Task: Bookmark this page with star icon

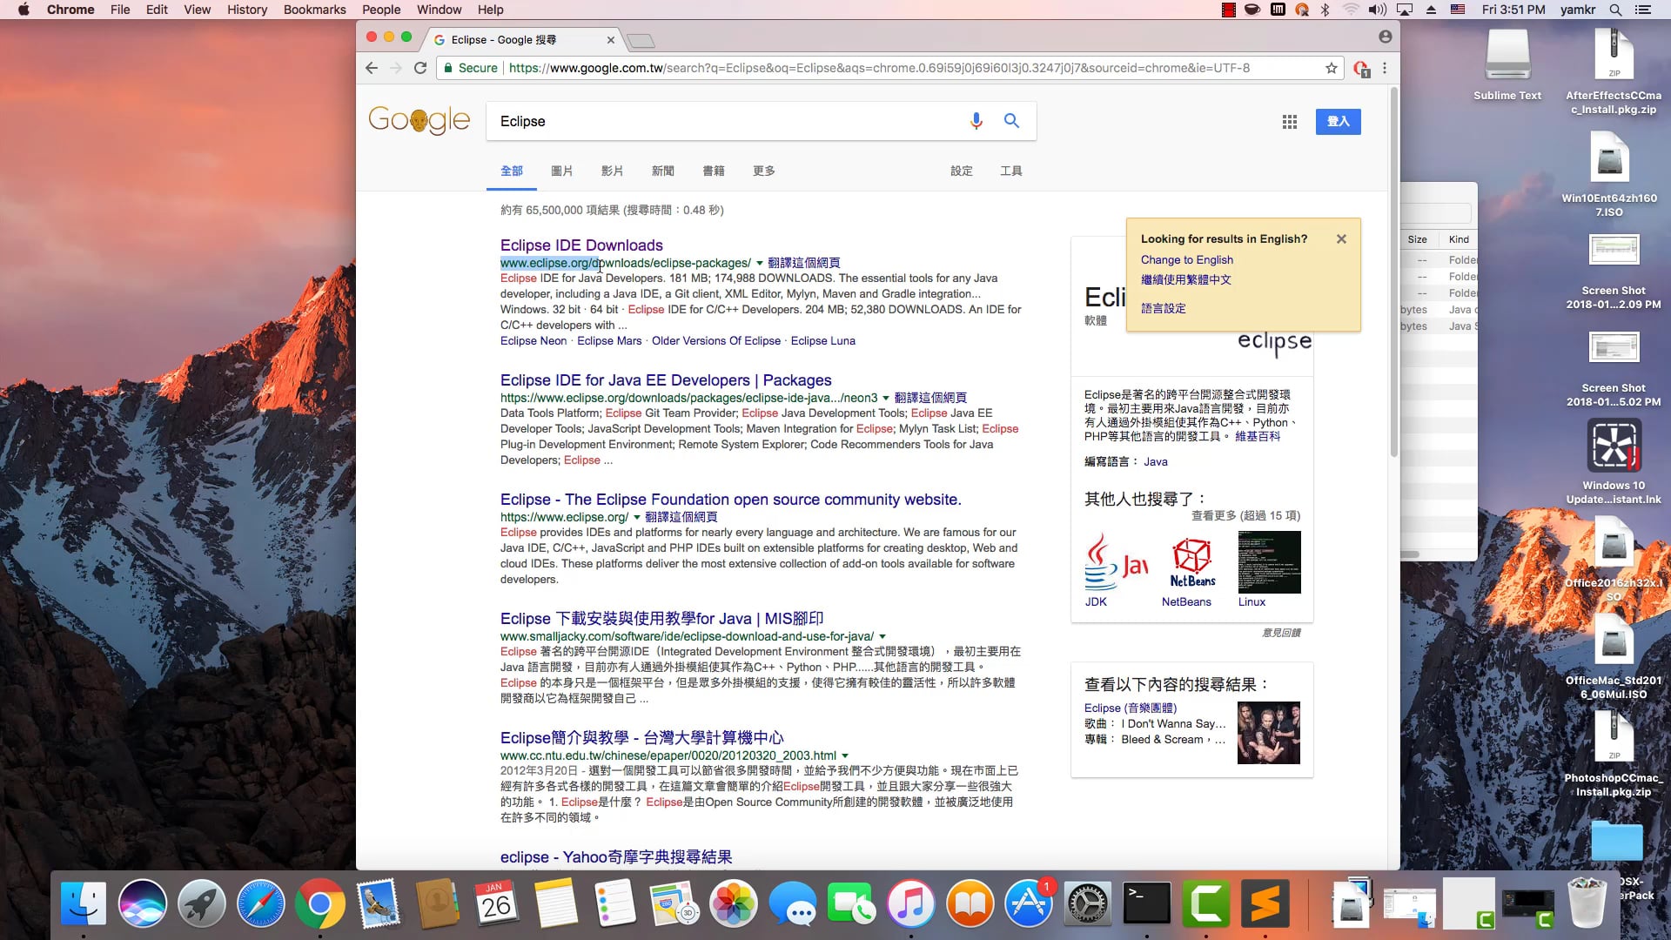Action: tap(1331, 68)
